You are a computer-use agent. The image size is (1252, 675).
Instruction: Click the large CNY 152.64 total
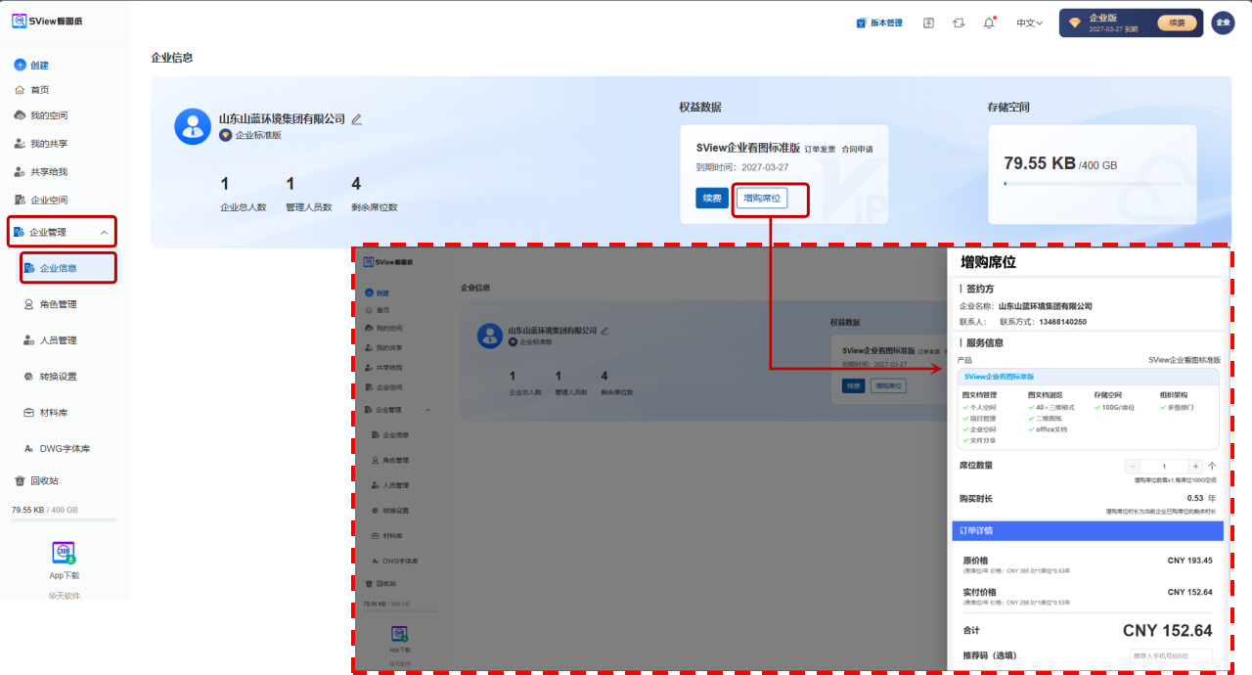[1167, 631]
